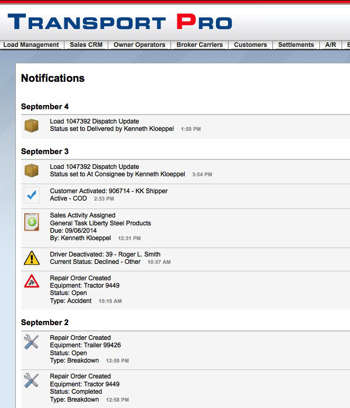Open the A/R tab
Viewport: 350px width, 408px height.
(330, 45)
